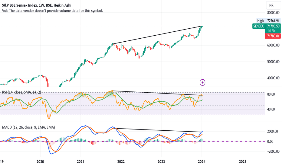Image resolution: width=282 pixels, height=166 pixels.
Task: Click the High 72561.91 price label
Action: click(x=268, y=21)
